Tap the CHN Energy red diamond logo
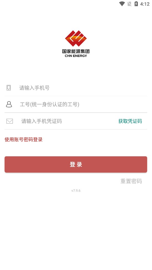The image size is (152, 270). click(76, 38)
